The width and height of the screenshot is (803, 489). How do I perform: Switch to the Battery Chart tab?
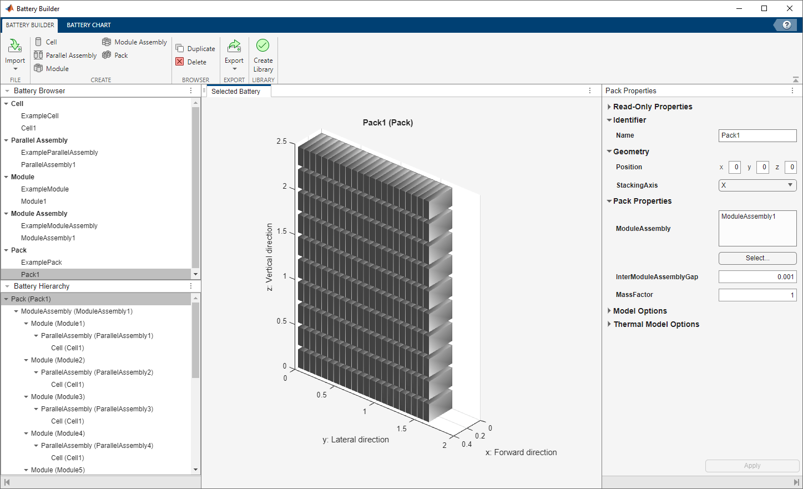(89, 25)
